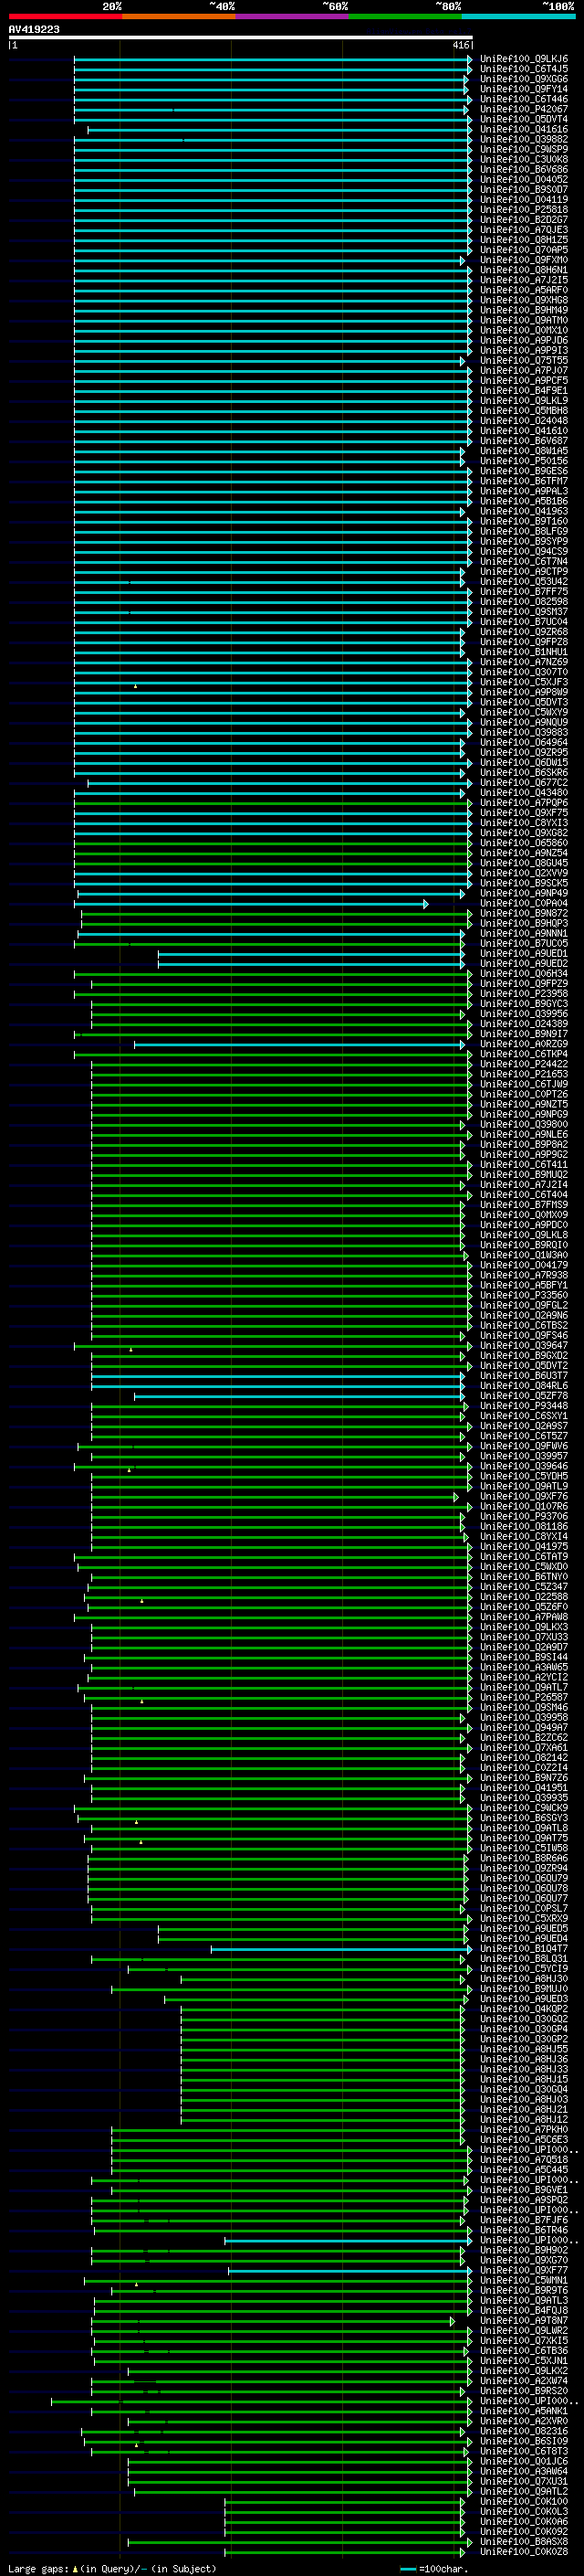Viewport: 584px width, 2576px height.
Task: Open hit UniRef100_C6T446
Action: 524,99
